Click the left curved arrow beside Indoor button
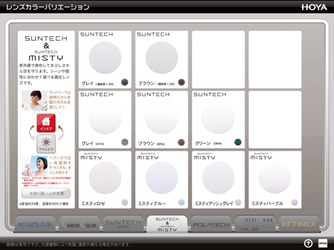The width and height of the screenshot is (334, 250). coord(32,133)
